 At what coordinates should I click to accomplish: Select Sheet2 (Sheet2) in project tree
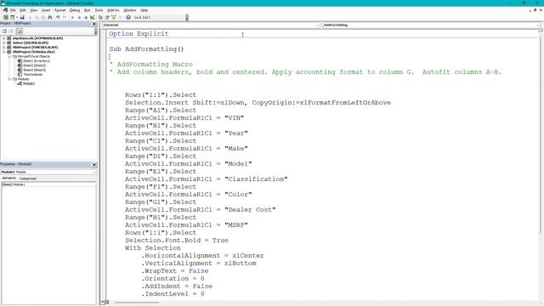(31, 65)
